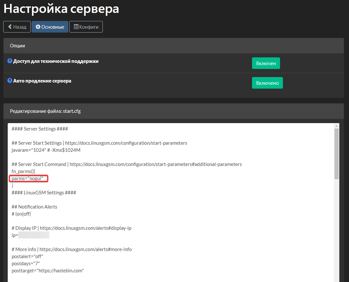The image size is (349, 282).
Task: Click the postdays="7" line
Action: (x=25, y=264)
